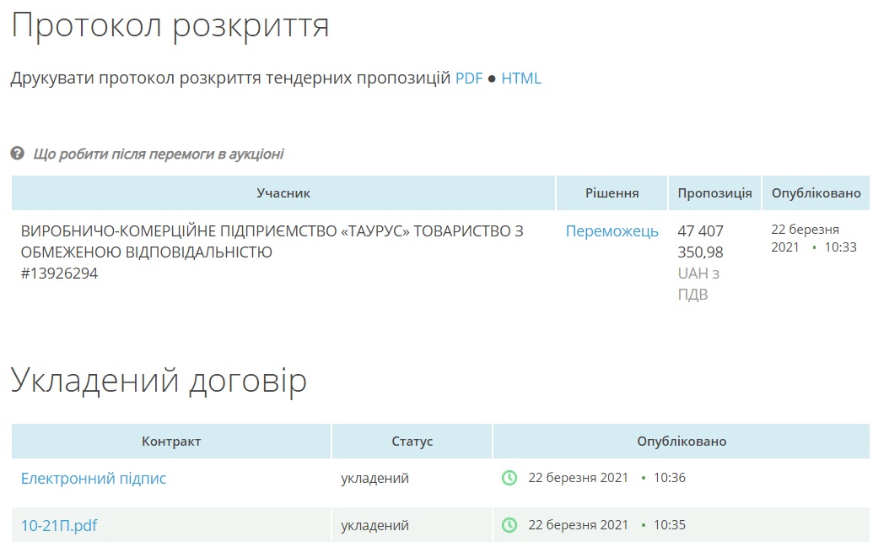Open the 10-21П.pdf contract file
This screenshot has width=873, height=542.
coord(59,525)
